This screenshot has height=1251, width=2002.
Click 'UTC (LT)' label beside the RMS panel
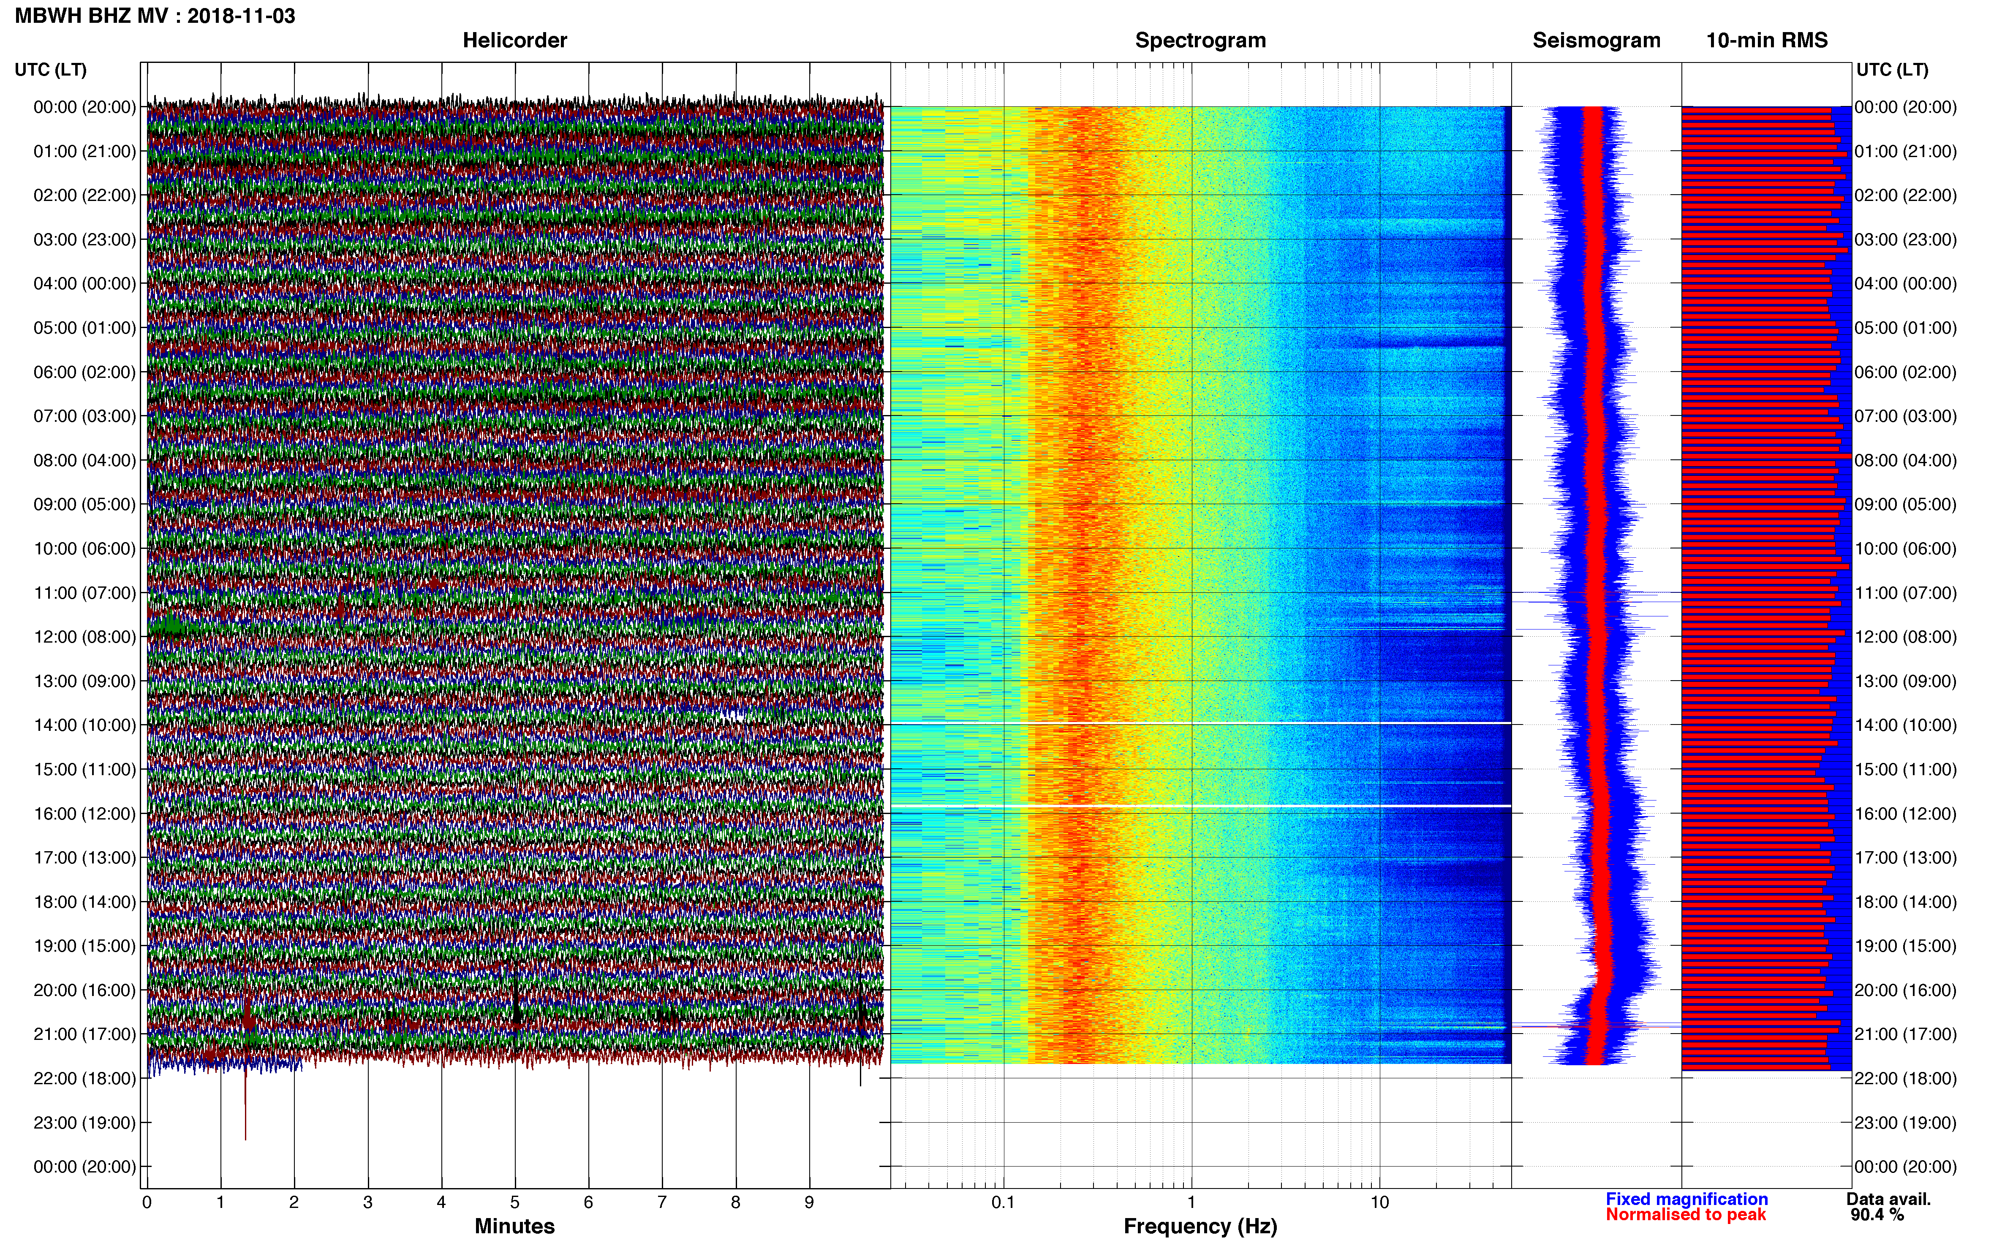1892,70
